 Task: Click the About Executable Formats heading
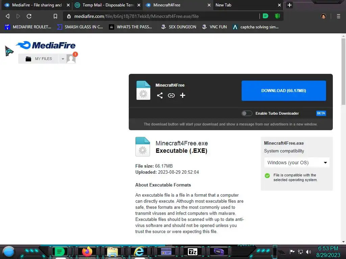click(163, 185)
